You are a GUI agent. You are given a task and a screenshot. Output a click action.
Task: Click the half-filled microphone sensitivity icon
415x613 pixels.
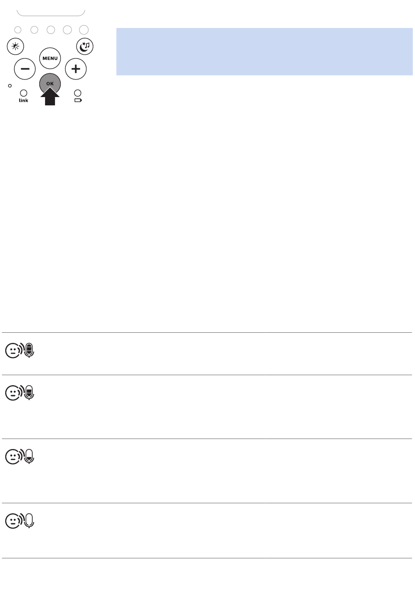(x=29, y=393)
